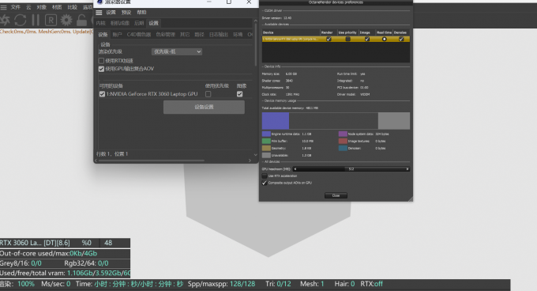Click the Octane send-scene logo icon
The height and width of the screenshot is (291, 537).
click(5, 21)
